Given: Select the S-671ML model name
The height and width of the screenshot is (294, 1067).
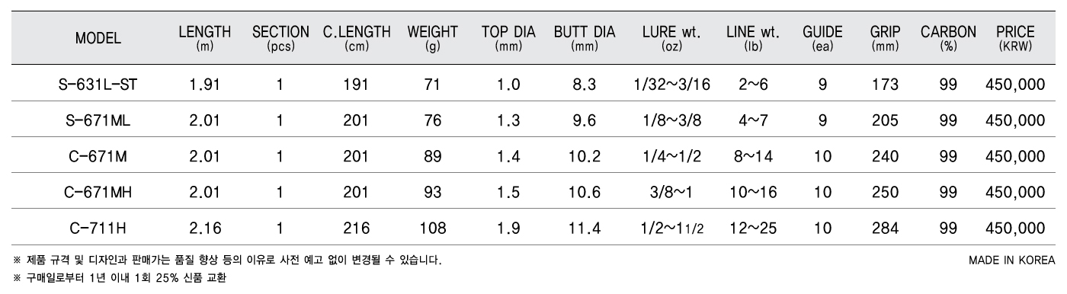Looking at the screenshot, I should tap(98, 120).
